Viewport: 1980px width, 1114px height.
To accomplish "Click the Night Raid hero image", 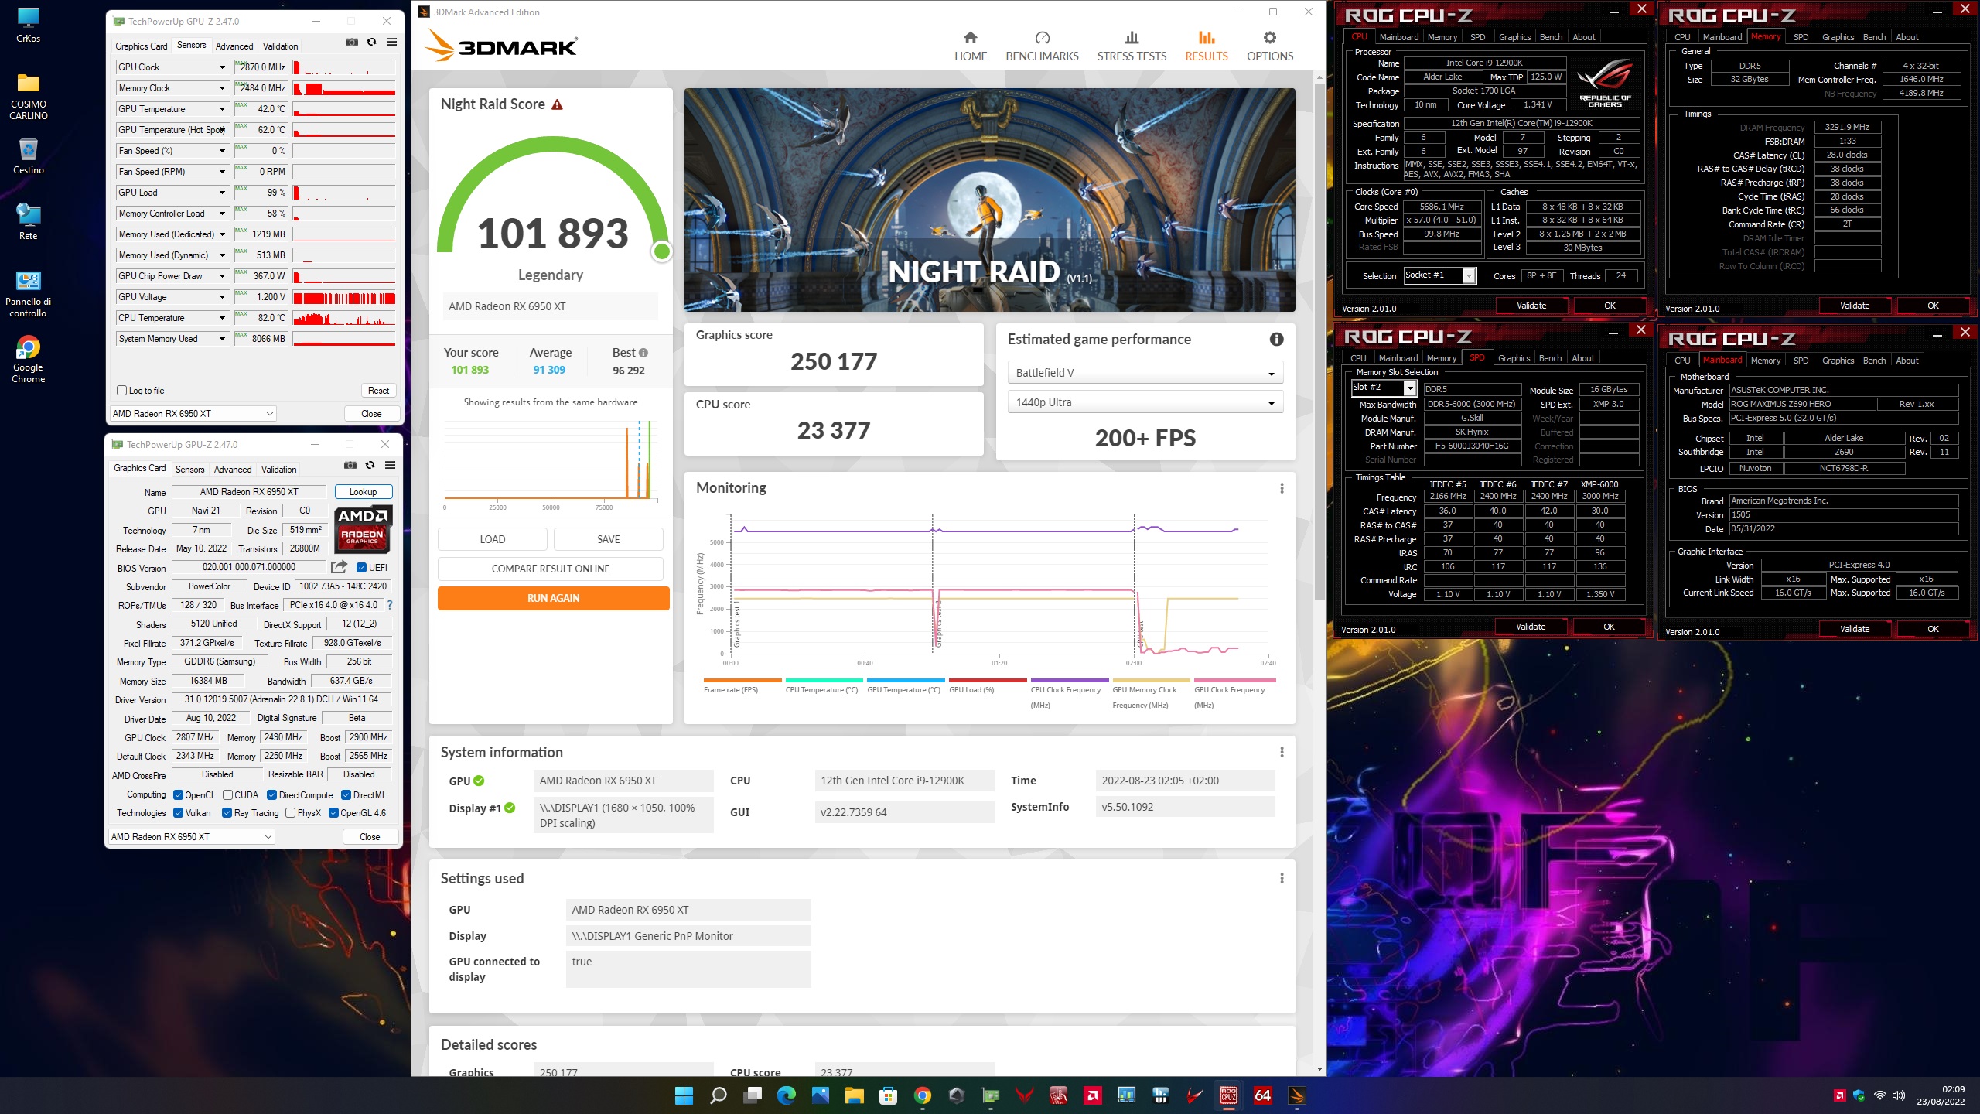I will click(989, 200).
